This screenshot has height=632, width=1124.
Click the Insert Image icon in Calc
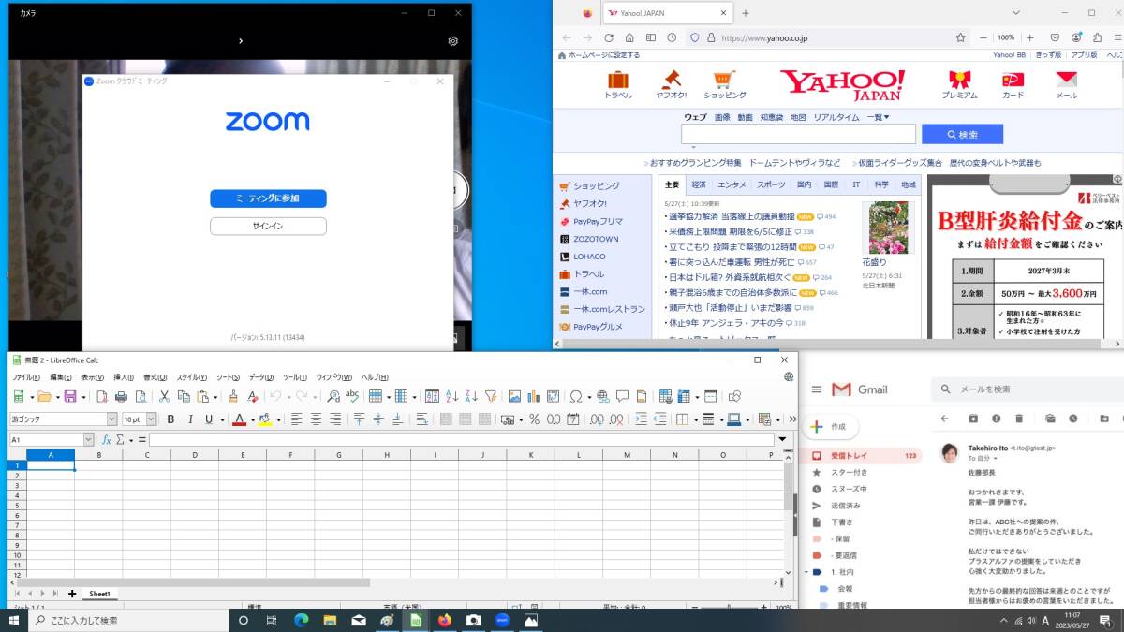click(x=514, y=397)
